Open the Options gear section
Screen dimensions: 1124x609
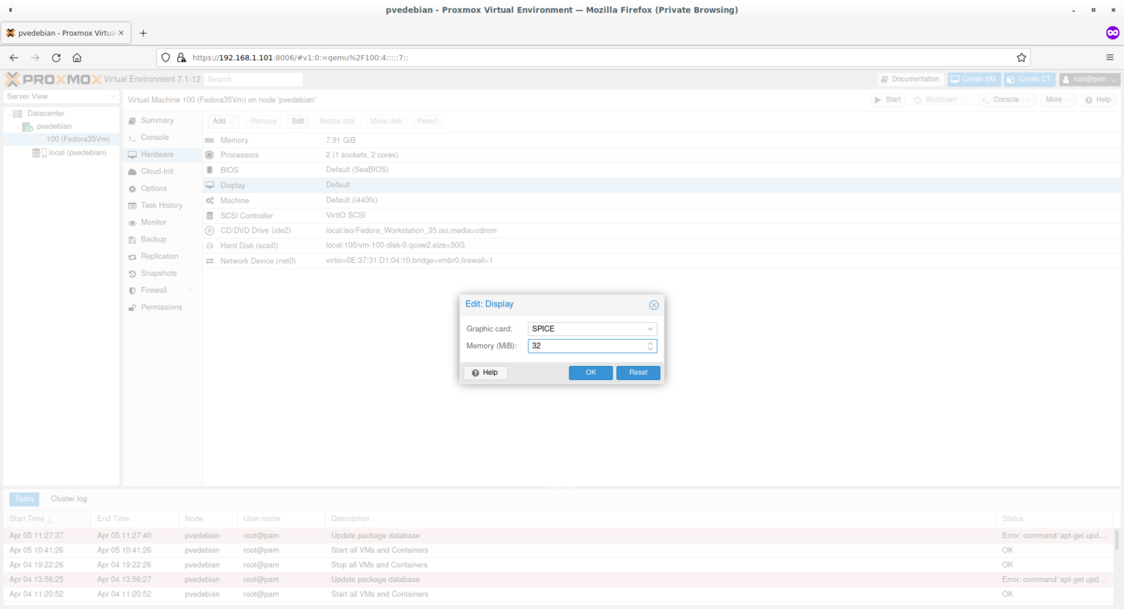click(154, 188)
